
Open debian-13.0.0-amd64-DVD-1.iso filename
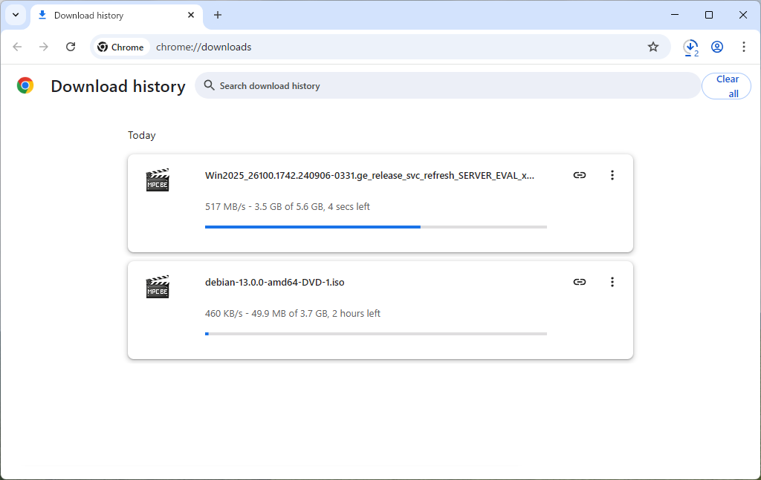(x=275, y=283)
